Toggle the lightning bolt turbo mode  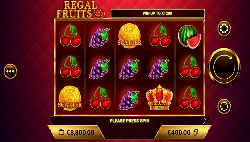pos(205,121)
